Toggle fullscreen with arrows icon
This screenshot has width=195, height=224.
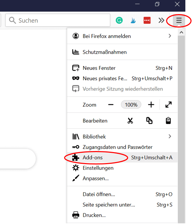tap(168, 105)
